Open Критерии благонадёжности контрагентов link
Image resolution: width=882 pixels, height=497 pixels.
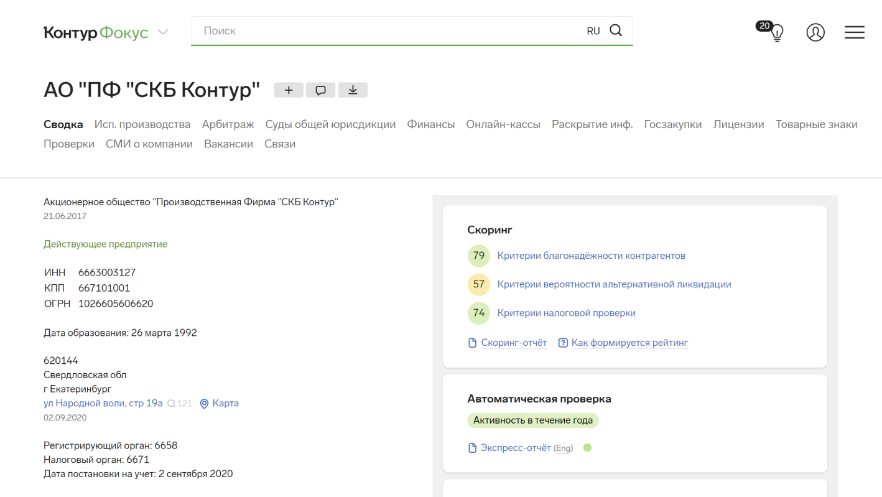[x=592, y=256]
